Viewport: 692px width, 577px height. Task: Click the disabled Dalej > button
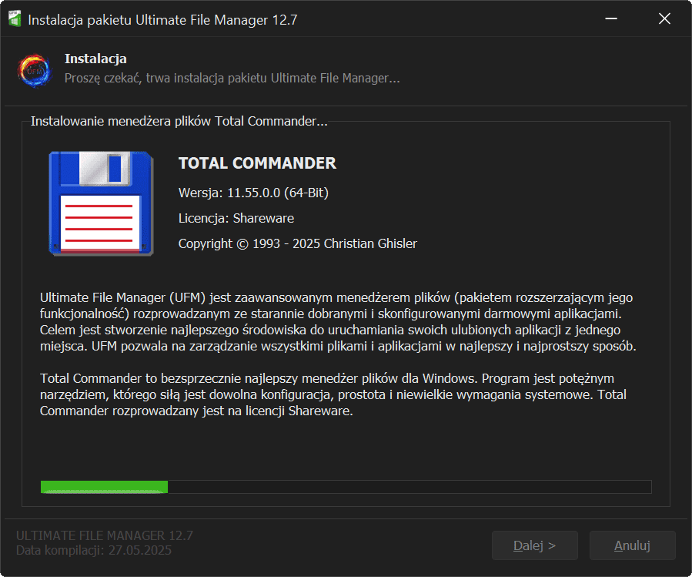pos(534,545)
